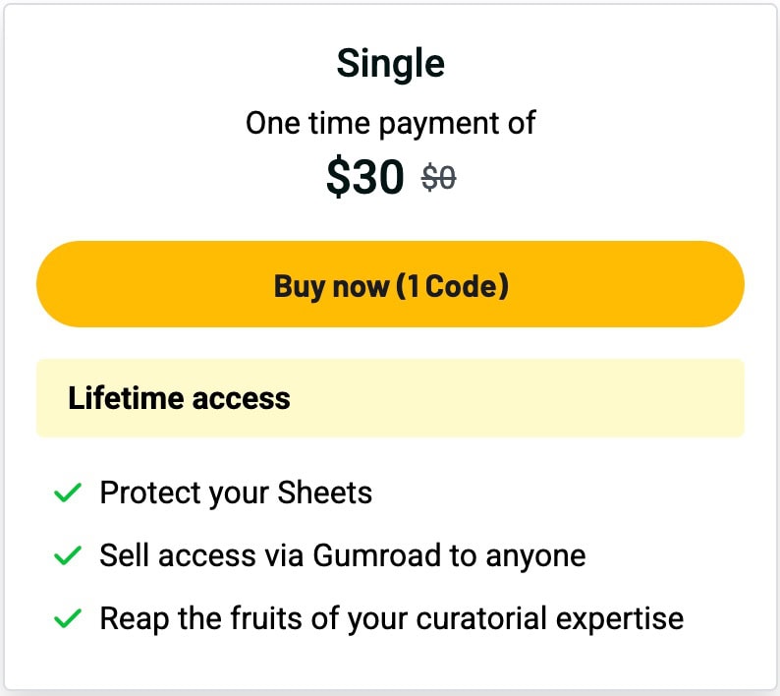Click the One time payment of text
Viewport: 780px width, 696px height.
tap(390, 124)
